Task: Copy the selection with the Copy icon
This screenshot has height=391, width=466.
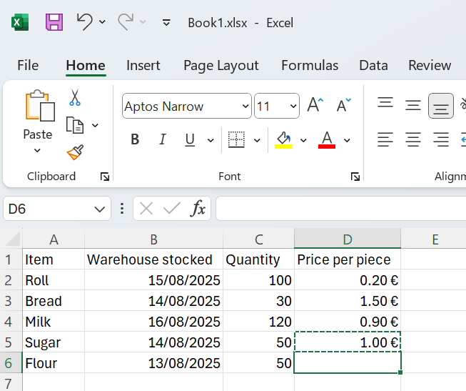Action: pyautogui.click(x=75, y=125)
